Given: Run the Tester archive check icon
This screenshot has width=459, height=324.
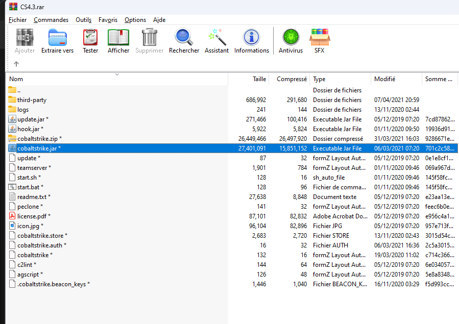Looking at the screenshot, I should click(x=90, y=37).
